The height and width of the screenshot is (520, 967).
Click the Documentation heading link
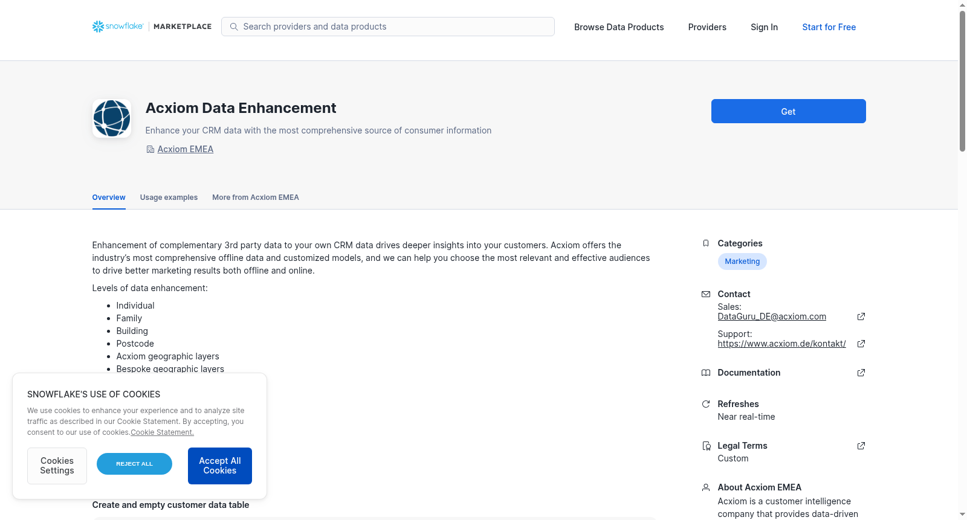tap(749, 373)
